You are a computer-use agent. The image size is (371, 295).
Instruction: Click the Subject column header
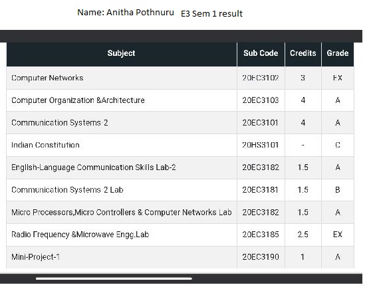click(x=122, y=53)
